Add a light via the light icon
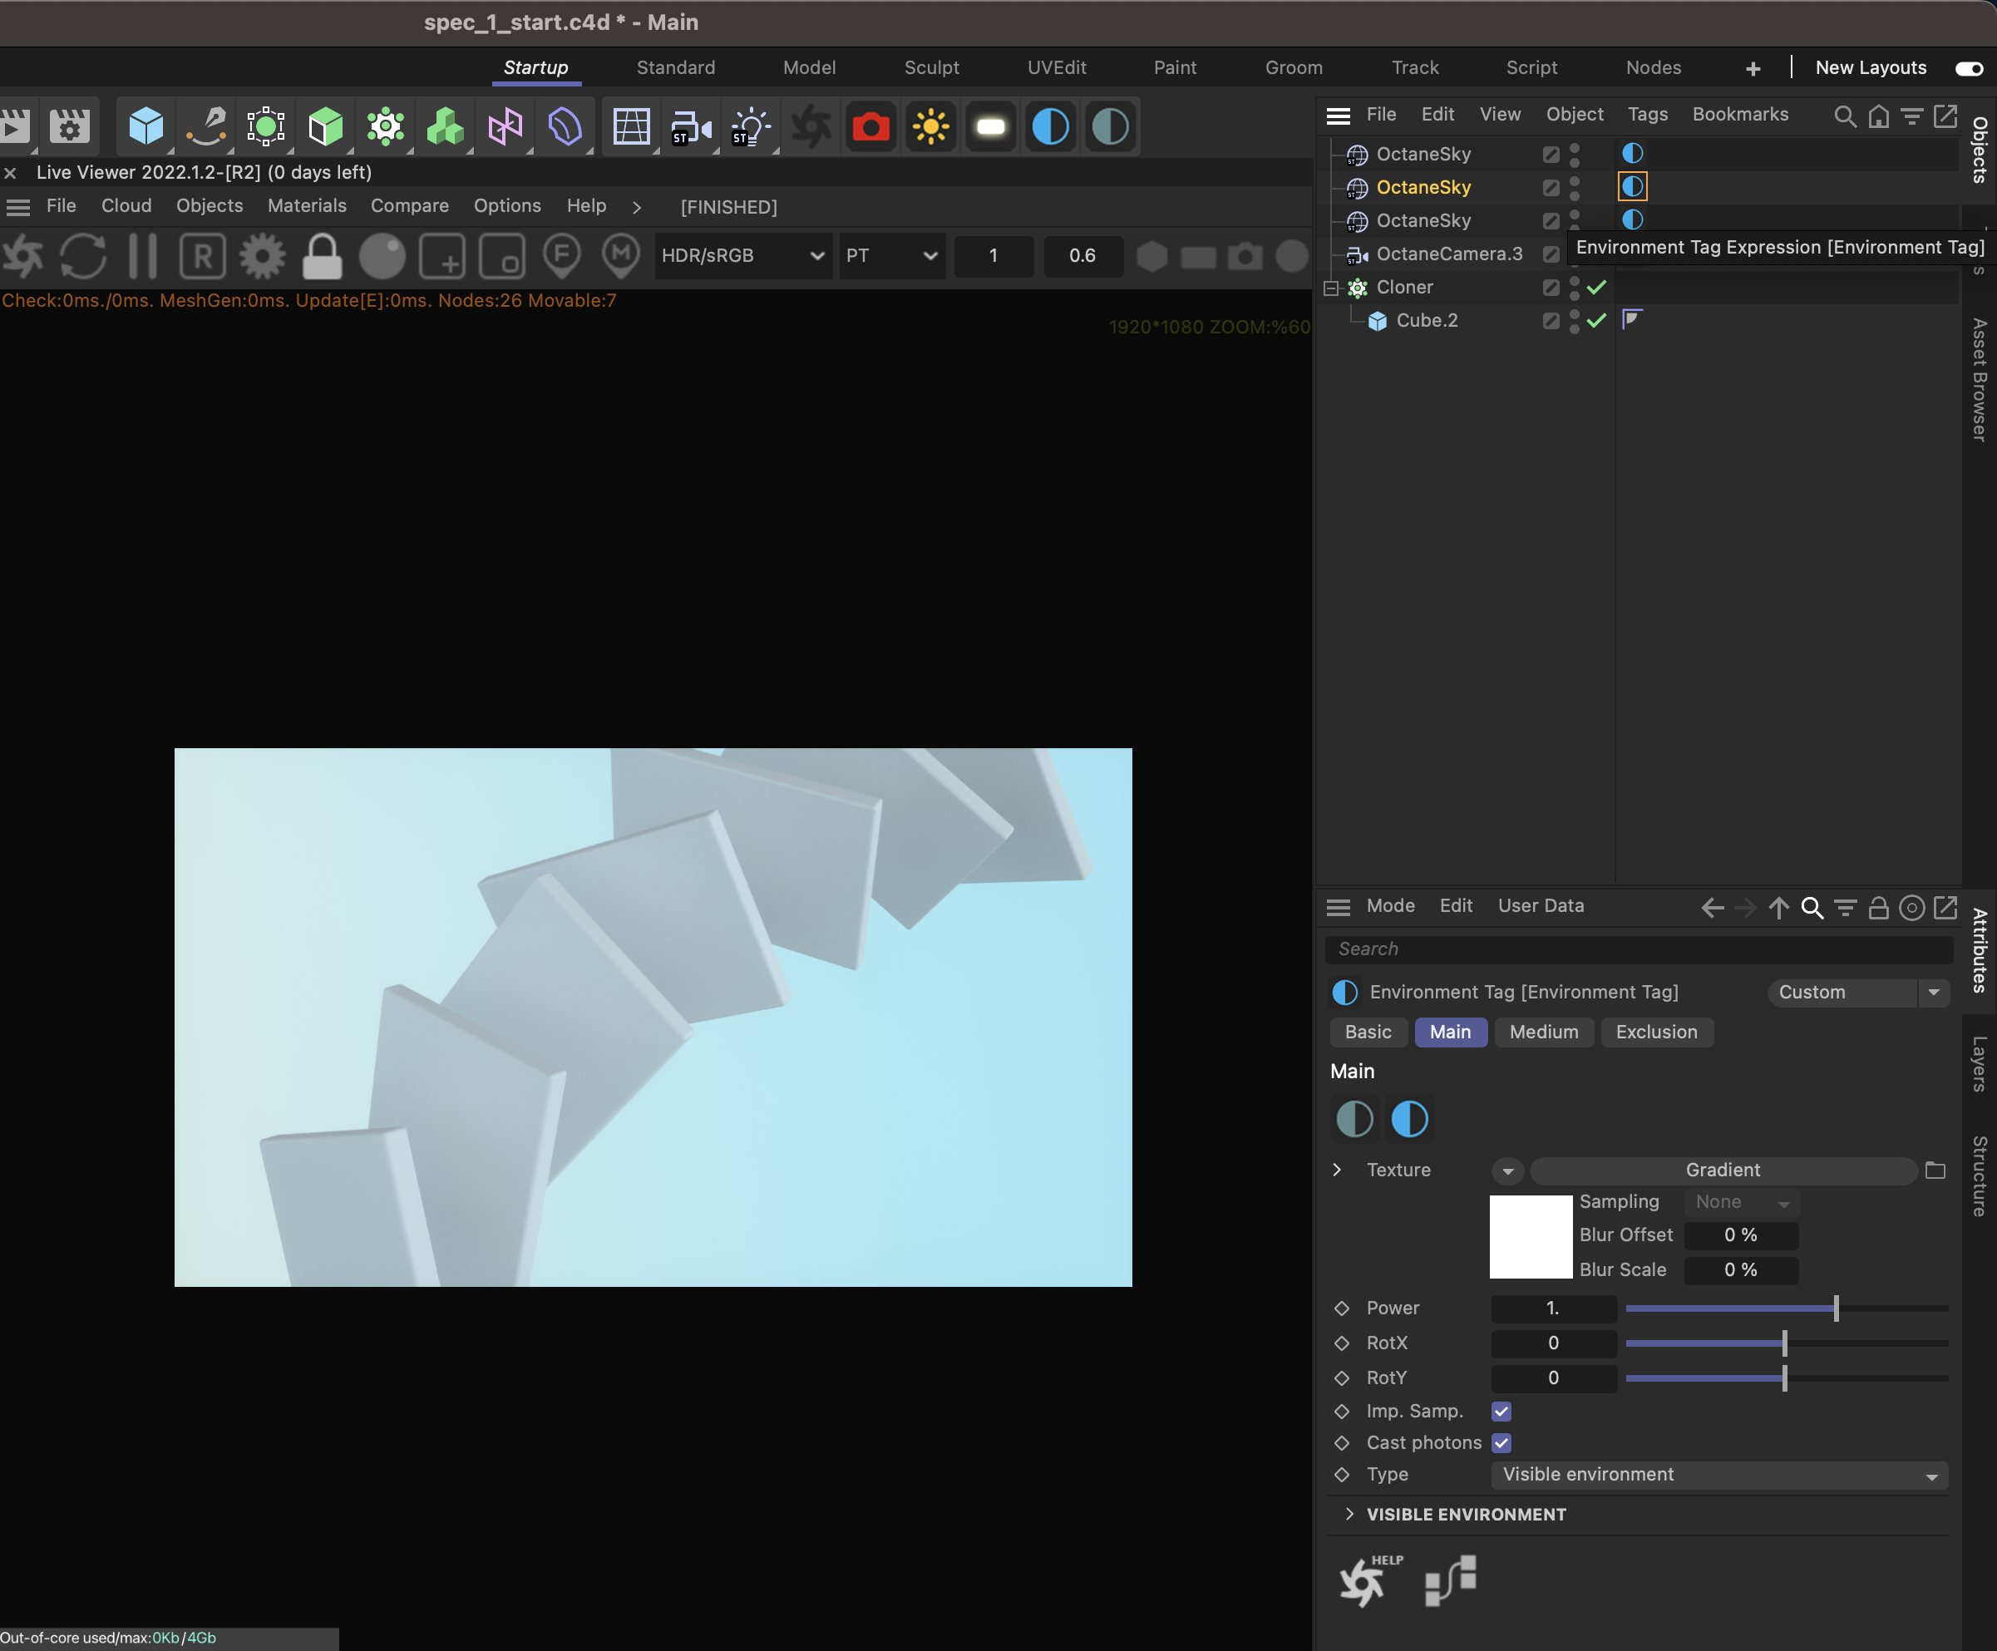 [x=750, y=126]
